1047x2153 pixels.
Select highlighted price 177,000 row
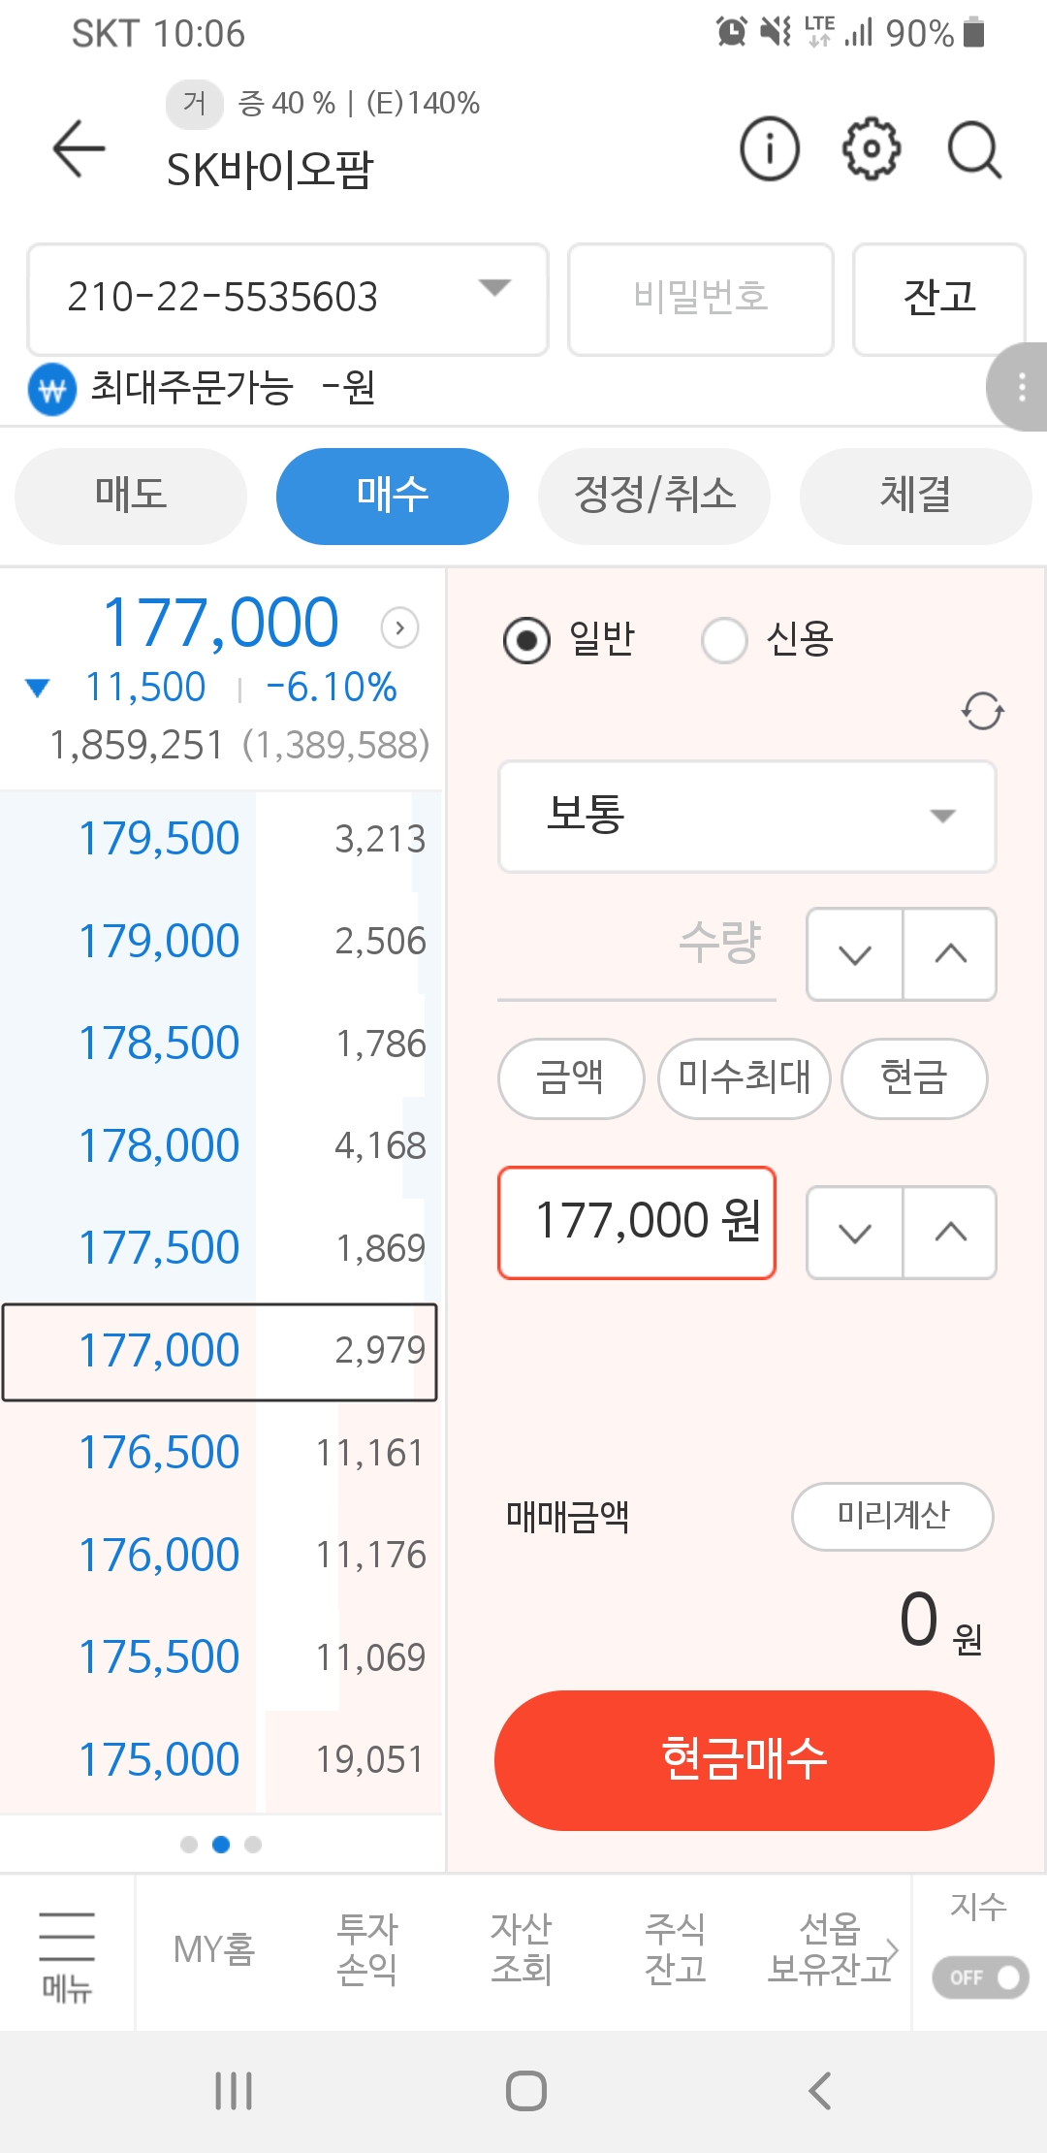click(x=220, y=1352)
